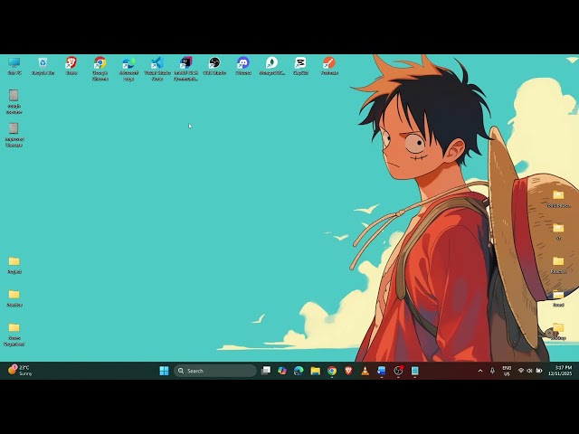This screenshot has width=579, height=434.
Task: Open Postman desktop shortcut
Action: [x=329, y=63]
